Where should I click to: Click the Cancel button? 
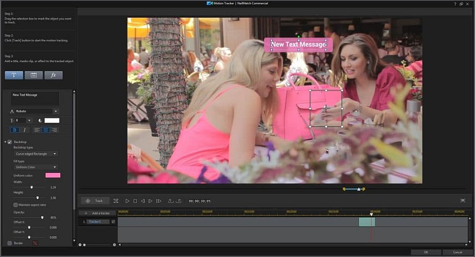tap(457, 252)
